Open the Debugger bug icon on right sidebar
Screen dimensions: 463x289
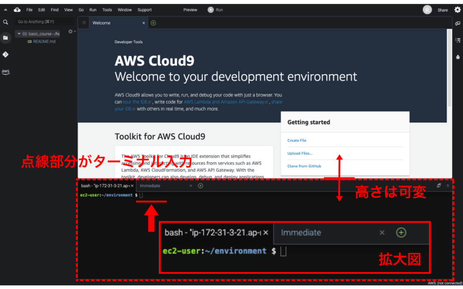pos(458,57)
